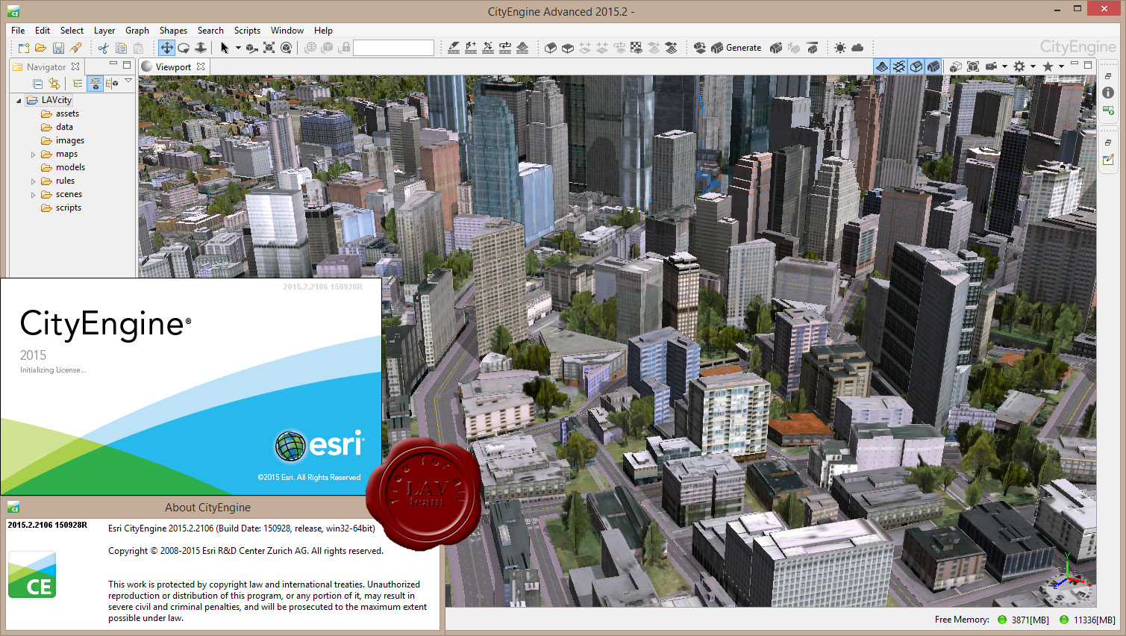Open camera bookmarks dropdown in Viewport
The width and height of the screenshot is (1126, 636).
point(1004,67)
